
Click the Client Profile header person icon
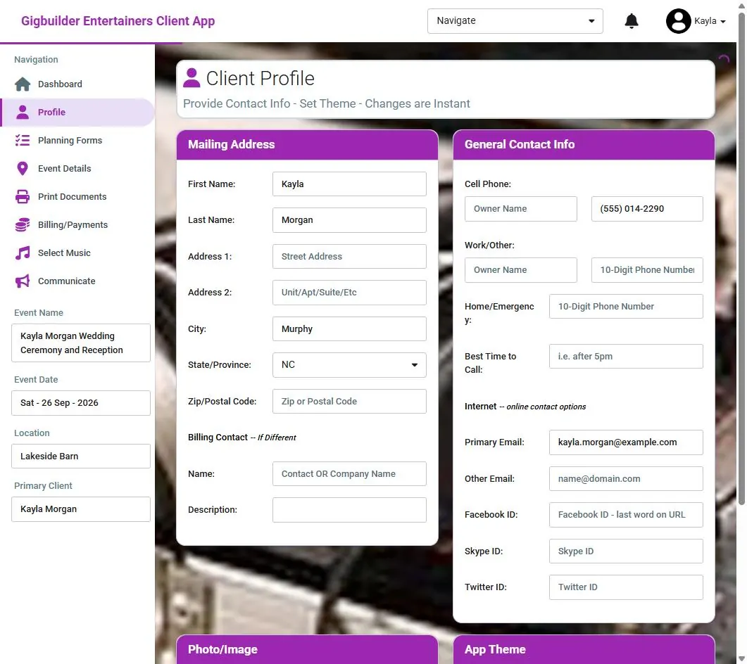pyautogui.click(x=192, y=78)
